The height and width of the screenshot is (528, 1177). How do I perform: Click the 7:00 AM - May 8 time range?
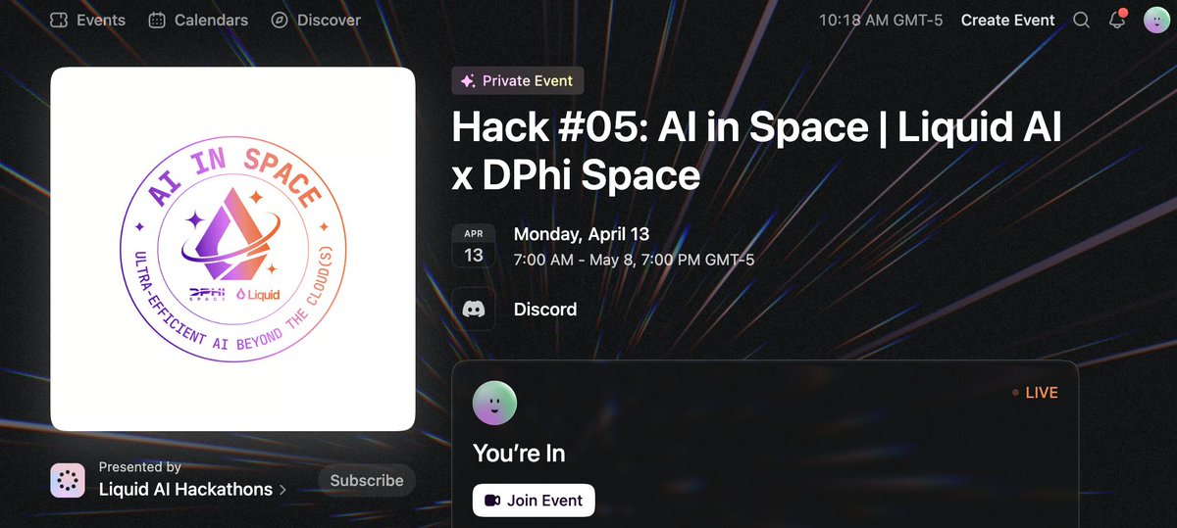point(634,260)
